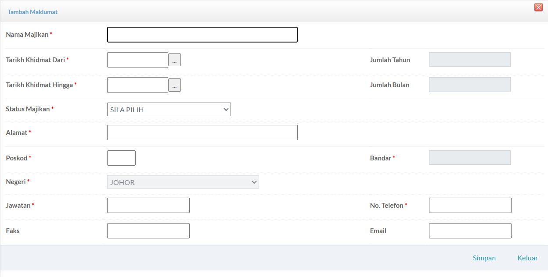Select the Email input field
This screenshot has height=277, width=548.
tap(470, 231)
